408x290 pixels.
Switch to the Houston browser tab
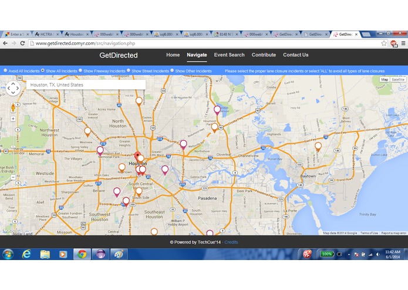click(x=76, y=34)
